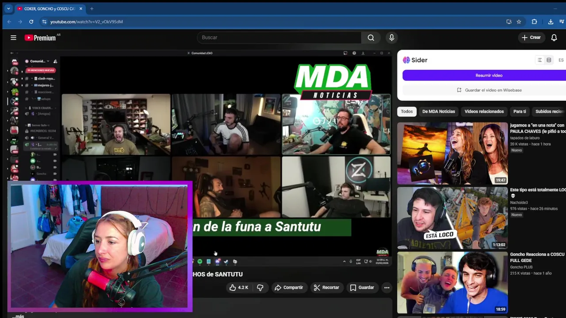Click the video title text HOS de SANTUTU
566x318 pixels.
pos(218,274)
